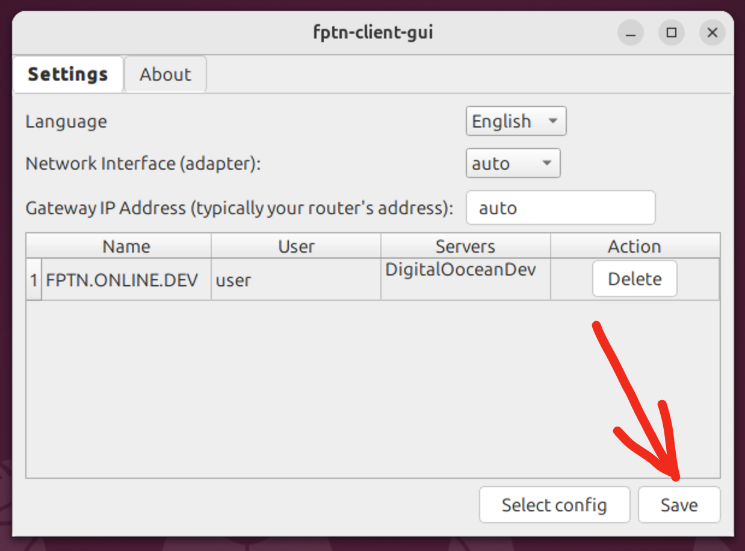Click the Name column header
The height and width of the screenshot is (551, 745).
click(x=126, y=246)
